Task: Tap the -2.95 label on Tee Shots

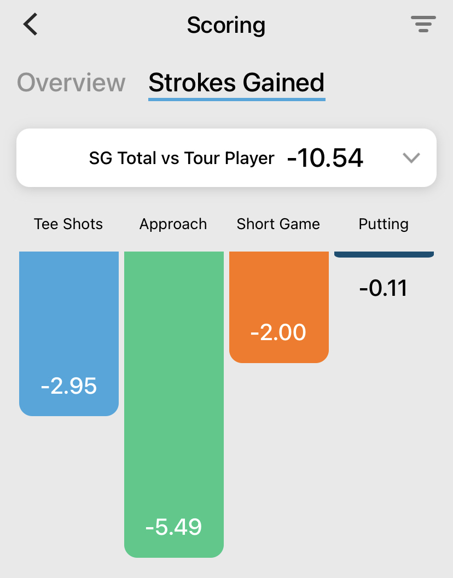Action: [68, 386]
